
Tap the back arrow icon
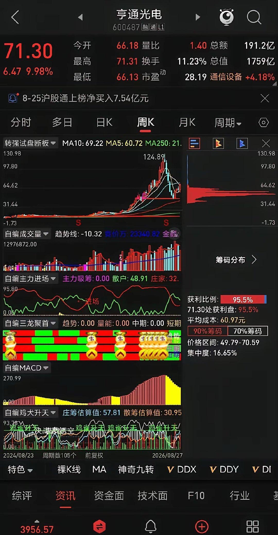point(15,17)
